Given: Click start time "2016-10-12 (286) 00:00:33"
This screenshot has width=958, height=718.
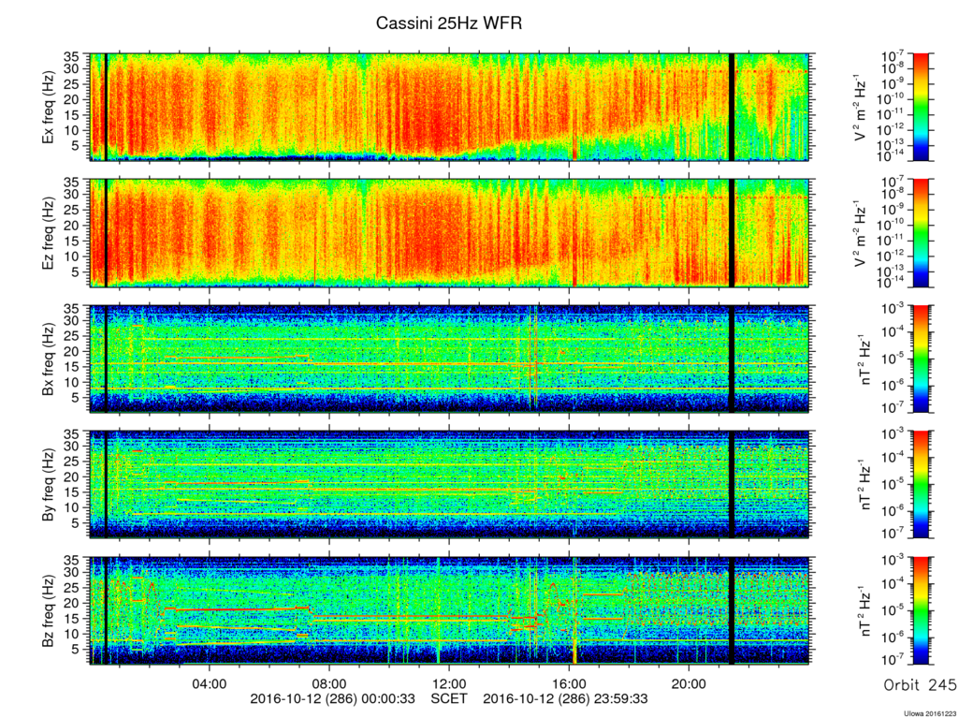Looking at the screenshot, I should point(333,698).
